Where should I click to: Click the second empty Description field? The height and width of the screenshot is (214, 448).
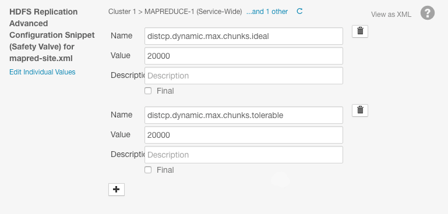(x=244, y=155)
